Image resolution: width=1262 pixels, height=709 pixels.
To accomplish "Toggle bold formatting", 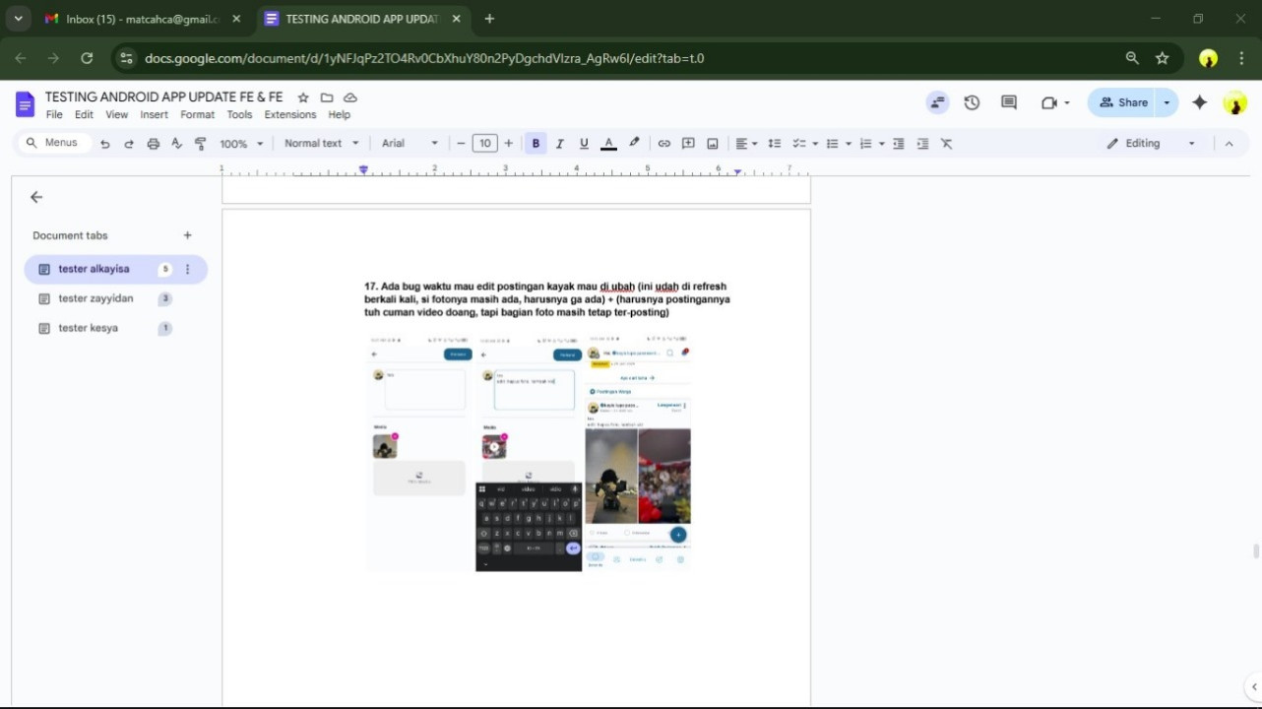I will [536, 144].
